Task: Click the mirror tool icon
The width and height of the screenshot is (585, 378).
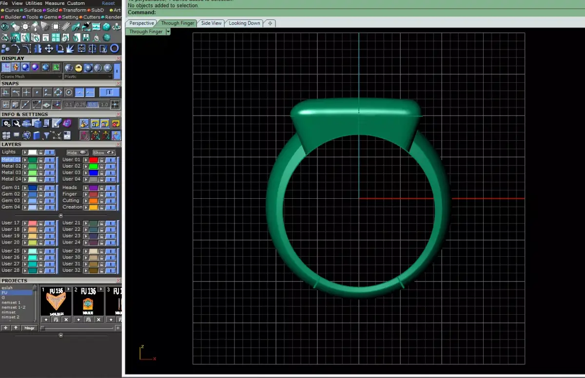Action: (38, 49)
